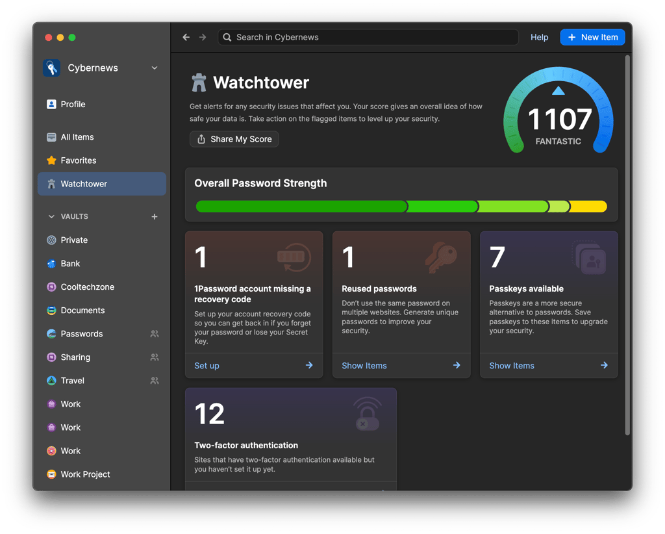
Task: Open Favorites in sidebar
Action: 102,160
